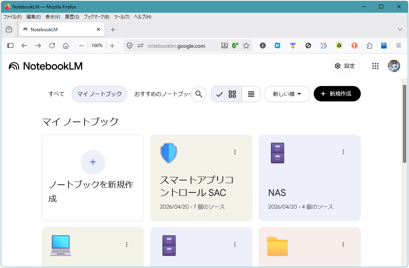409x268 pixels.
Task: Open a new Firefox tab
Action: click(113, 29)
